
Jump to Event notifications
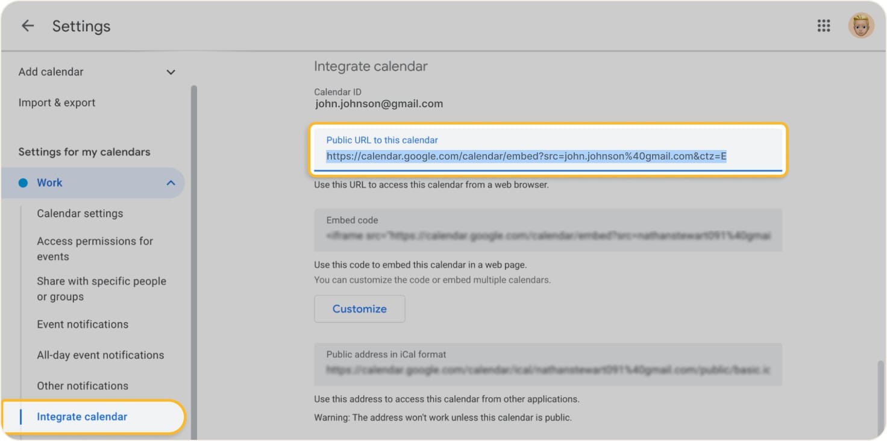click(83, 324)
